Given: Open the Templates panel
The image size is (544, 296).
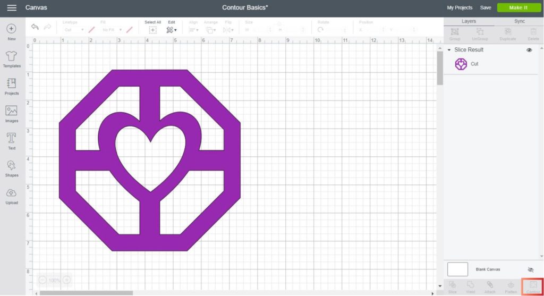Looking at the screenshot, I should (12, 59).
